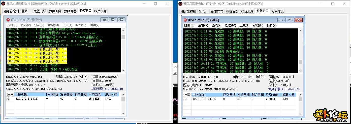Open 服务器控制 tab in 01区 console
The image size is (351, 124).
(11, 11)
